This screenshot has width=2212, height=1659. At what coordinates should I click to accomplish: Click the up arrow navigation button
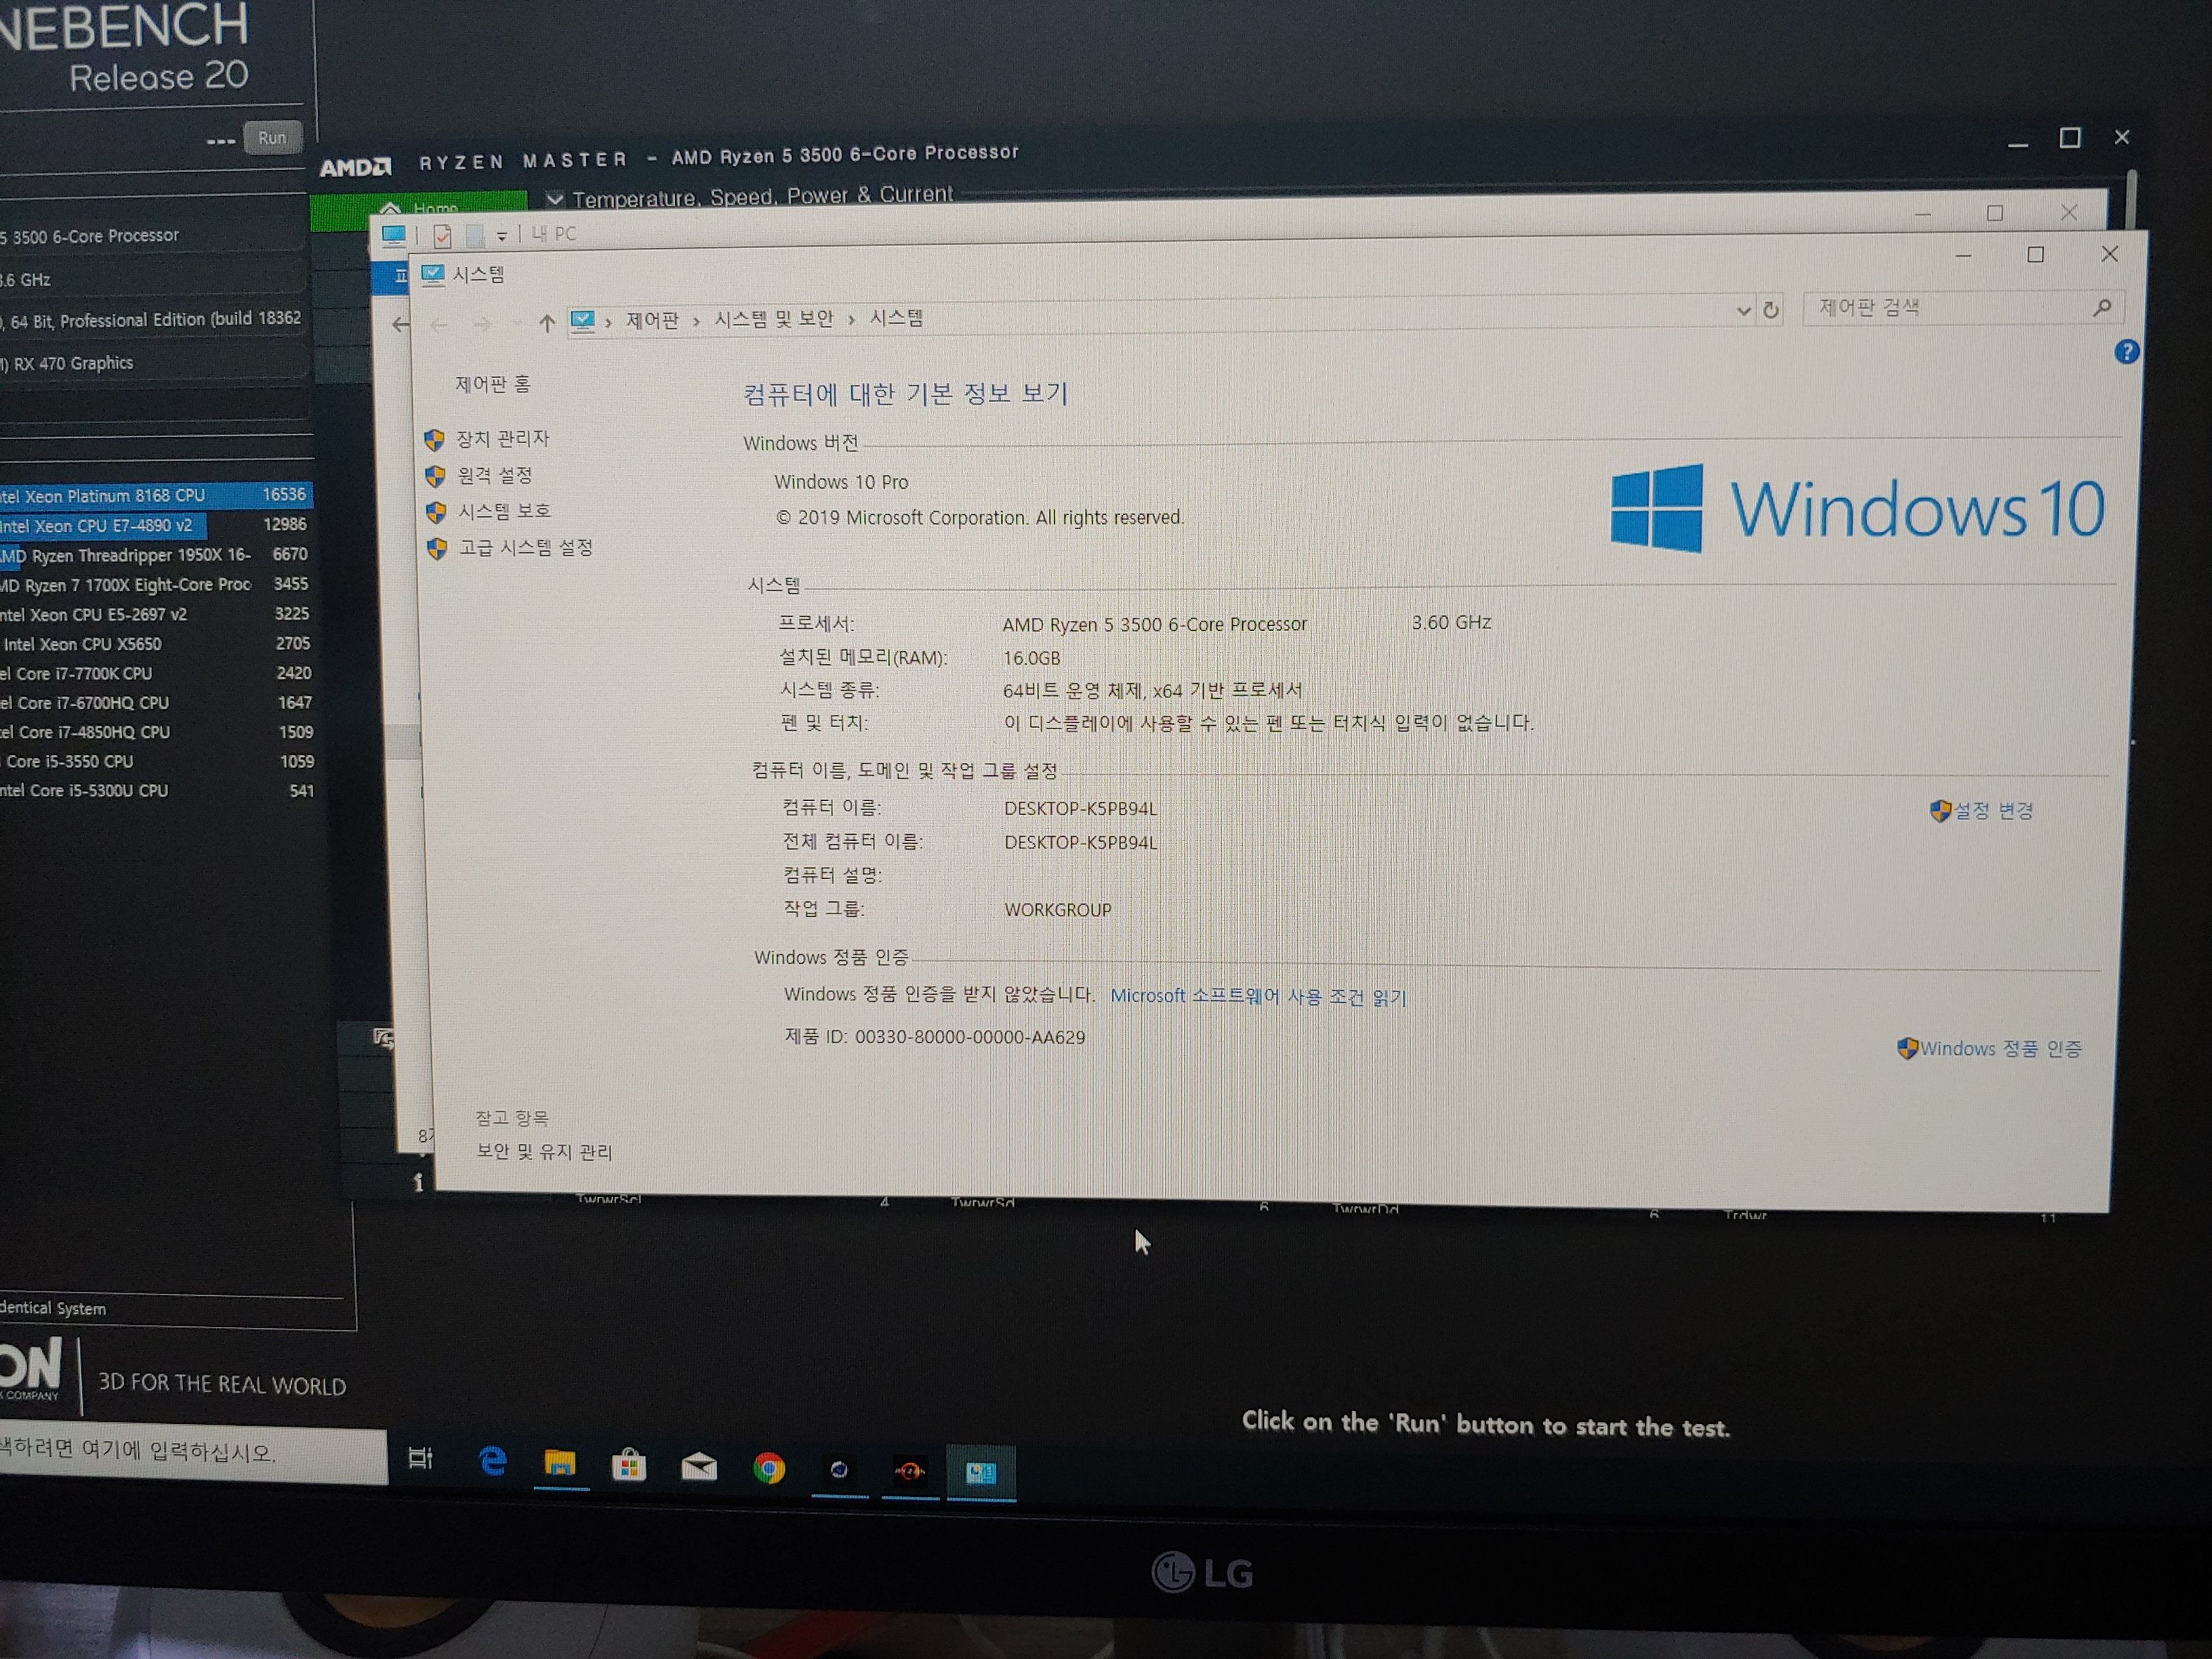coord(547,323)
